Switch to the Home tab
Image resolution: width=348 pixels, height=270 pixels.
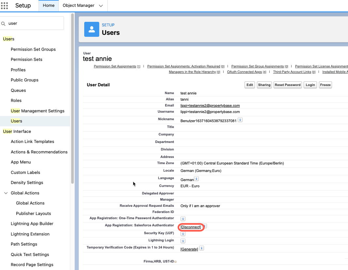[49, 6]
